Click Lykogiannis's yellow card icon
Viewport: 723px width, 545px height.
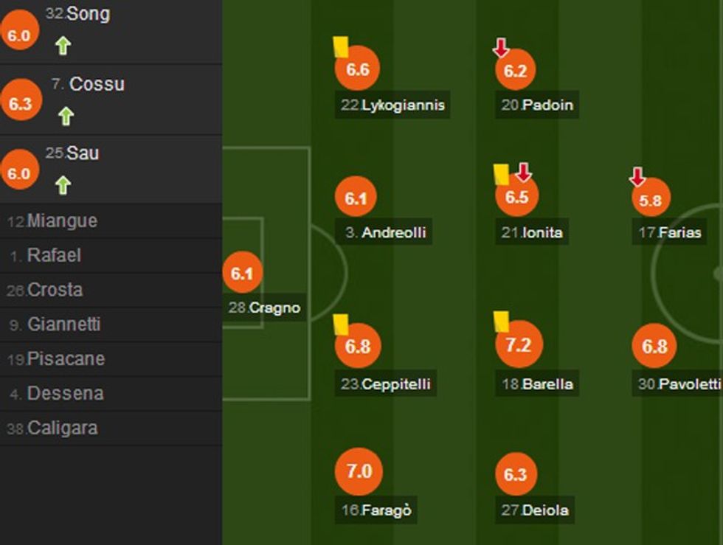tap(340, 47)
